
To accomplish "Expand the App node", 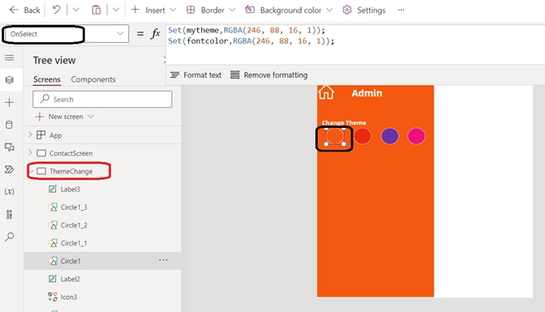I will (30, 135).
